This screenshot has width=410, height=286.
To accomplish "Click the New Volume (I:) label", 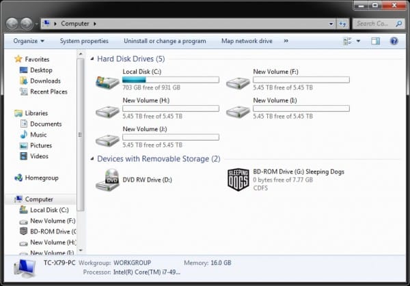I will coord(275,100).
